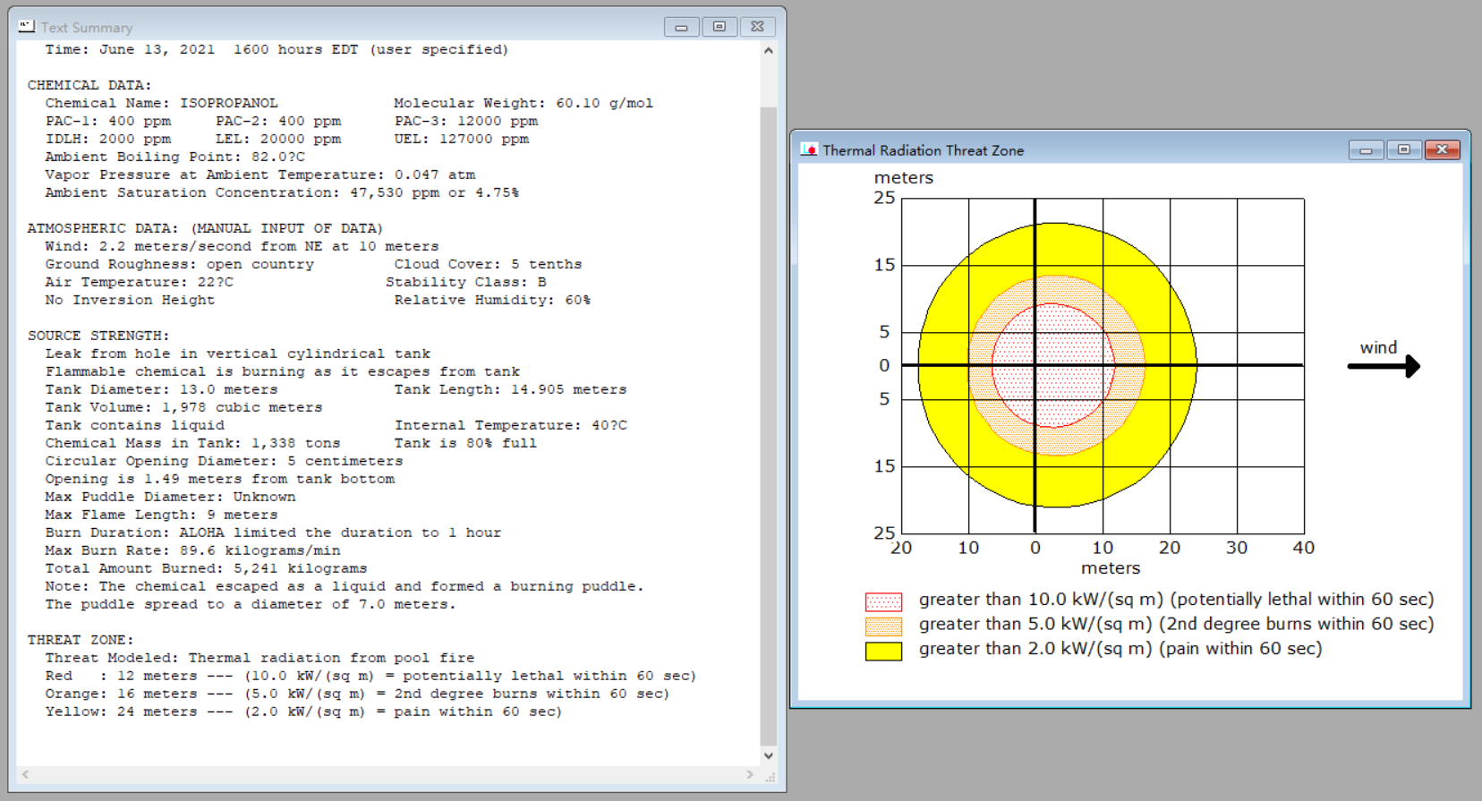1482x801 pixels.
Task: Maximize the Thermal Radiation Threat Zone window
Action: [1403, 149]
